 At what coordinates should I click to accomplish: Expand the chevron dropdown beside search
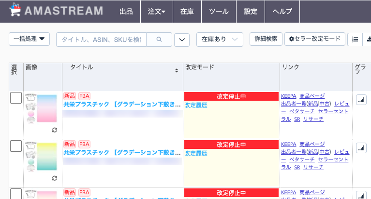pyautogui.click(x=182, y=40)
